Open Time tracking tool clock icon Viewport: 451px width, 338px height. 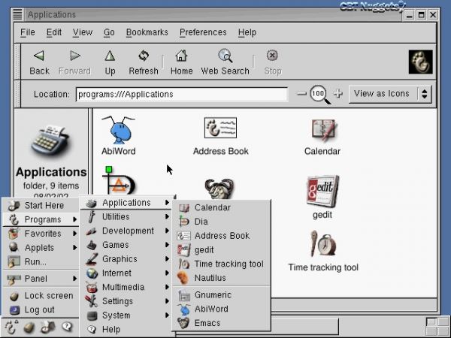point(323,244)
